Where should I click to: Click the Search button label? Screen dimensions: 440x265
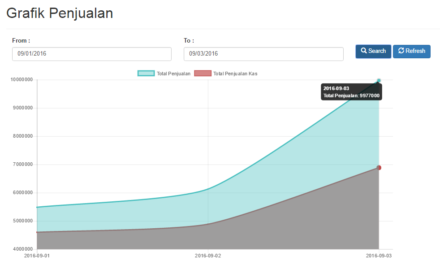point(377,51)
